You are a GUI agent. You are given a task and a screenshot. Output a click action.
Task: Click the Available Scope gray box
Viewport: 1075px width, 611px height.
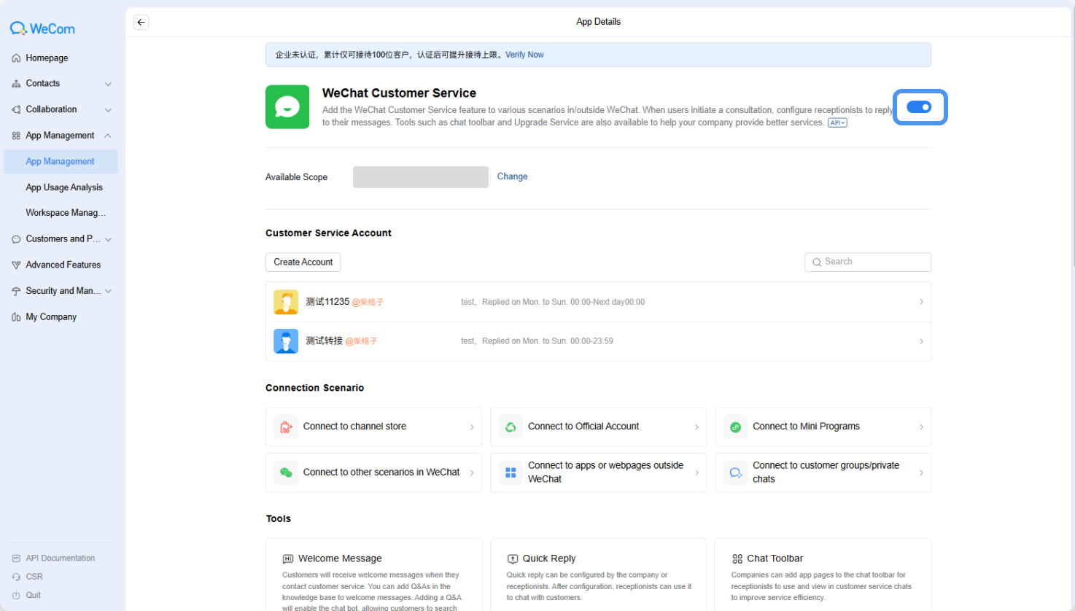coord(421,177)
